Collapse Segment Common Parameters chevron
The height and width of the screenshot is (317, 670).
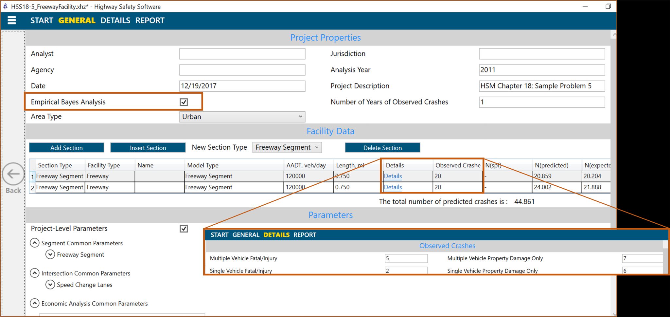click(34, 243)
